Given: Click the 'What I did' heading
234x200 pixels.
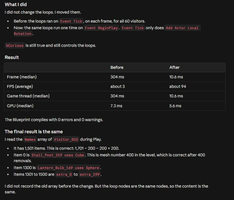Looking at the screenshot, I should 16,4.
